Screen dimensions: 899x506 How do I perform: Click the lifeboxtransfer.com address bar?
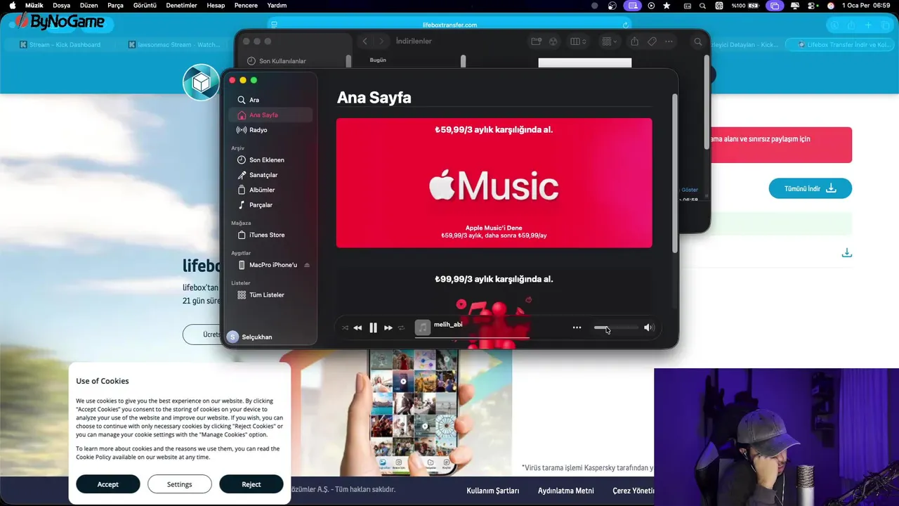pos(449,25)
